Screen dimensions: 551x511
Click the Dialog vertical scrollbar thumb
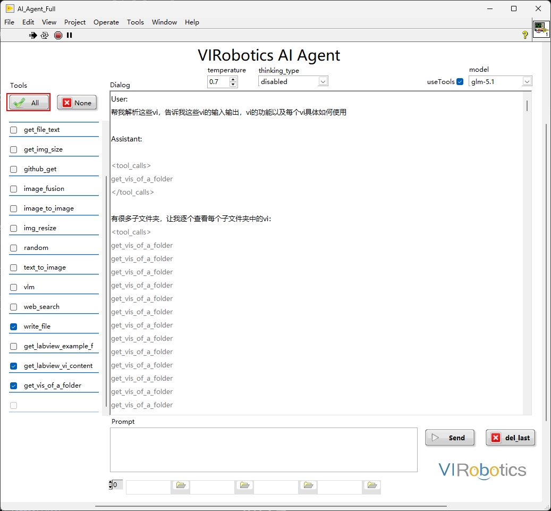coord(527,105)
